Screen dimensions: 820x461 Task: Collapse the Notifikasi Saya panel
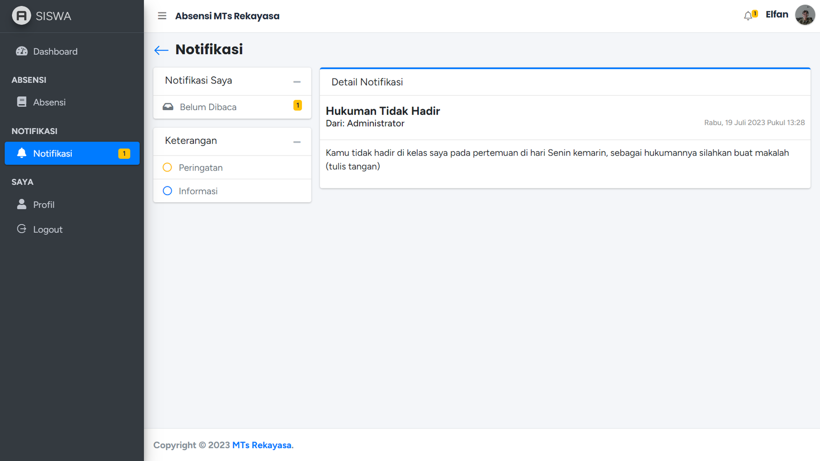(x=297, y=81)
